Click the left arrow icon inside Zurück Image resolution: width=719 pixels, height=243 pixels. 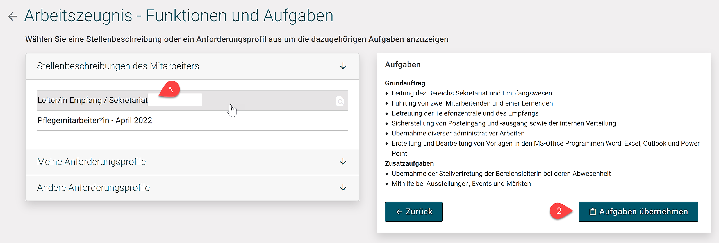click(399, 212)
